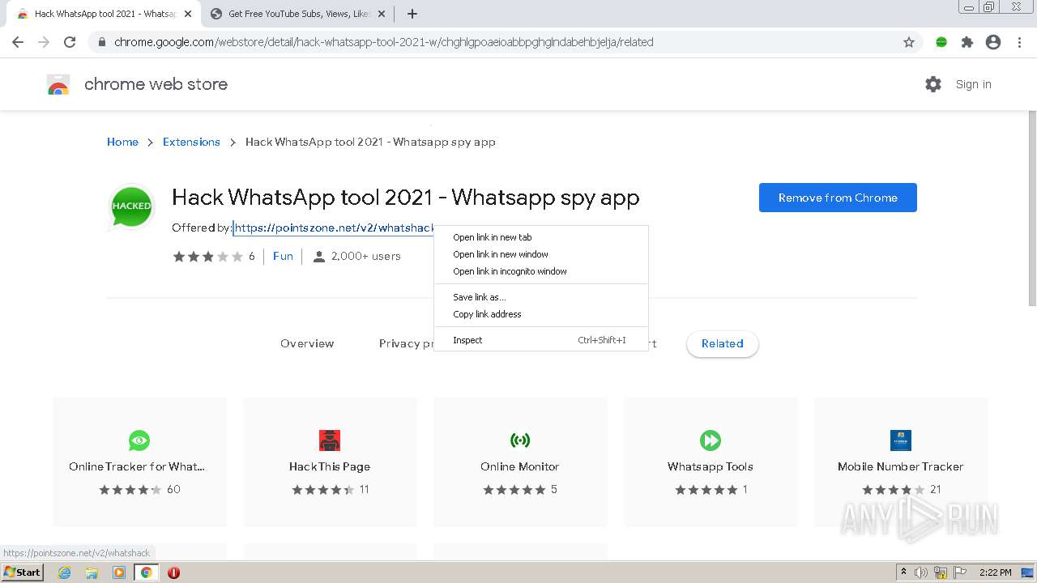The width and height of the screenshot is (1037, 583).
Task: Click Remove from Chrome button
Action: [838, 198]
